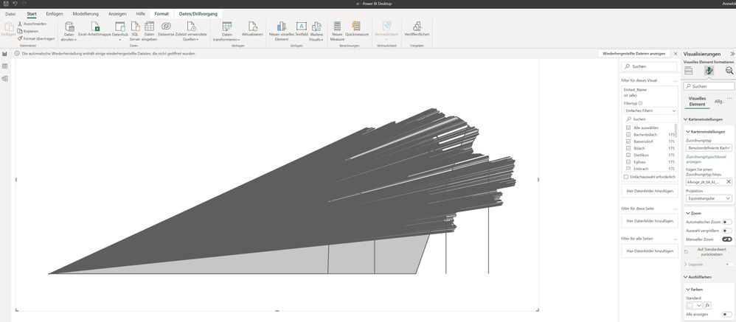Uncheck Bassersdorf filter value

pos(628,141)
